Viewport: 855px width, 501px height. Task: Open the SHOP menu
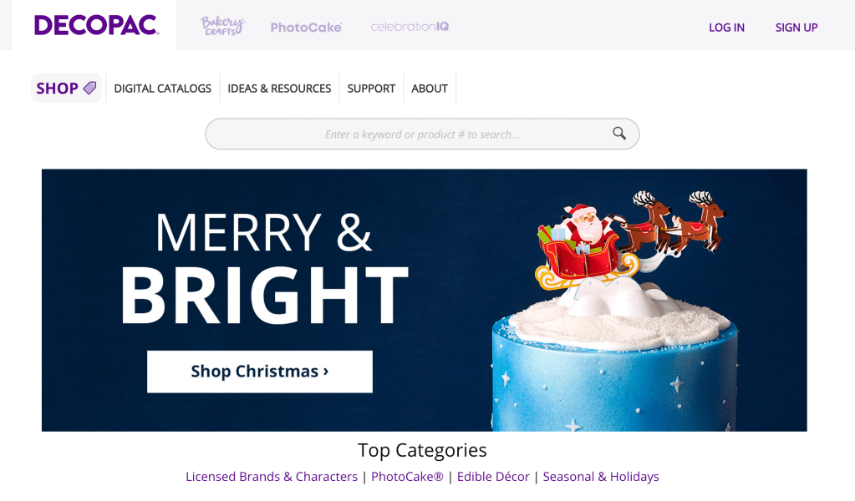coord(66,89)
